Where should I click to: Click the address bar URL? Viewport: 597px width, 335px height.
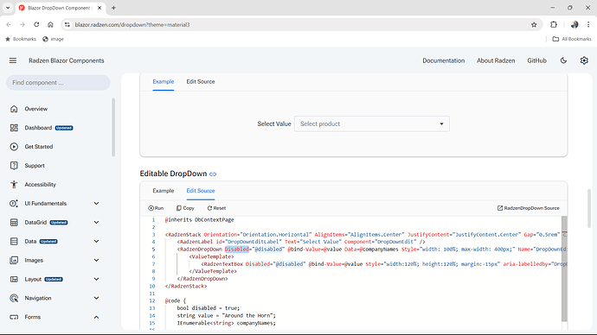[x=132, y=25]
